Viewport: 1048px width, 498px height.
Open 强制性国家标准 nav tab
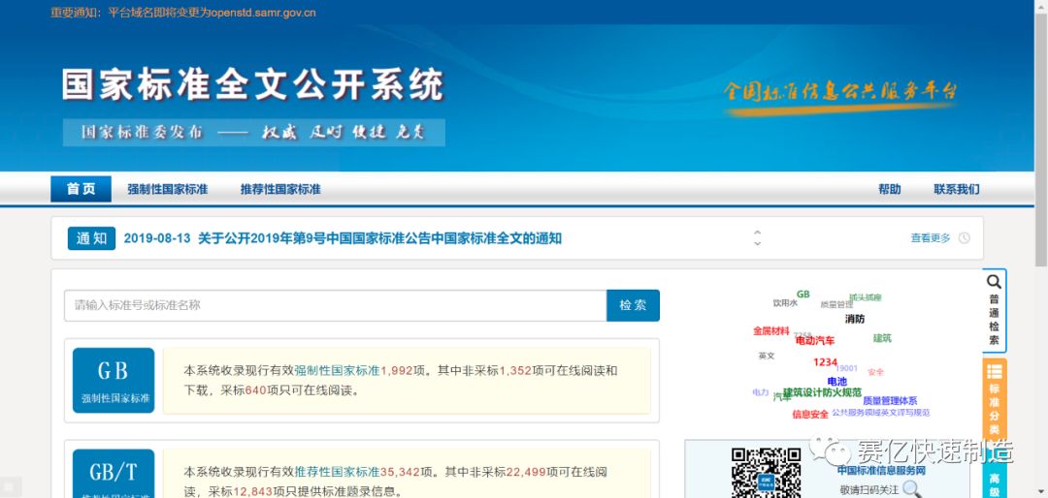tap(168, 189)
